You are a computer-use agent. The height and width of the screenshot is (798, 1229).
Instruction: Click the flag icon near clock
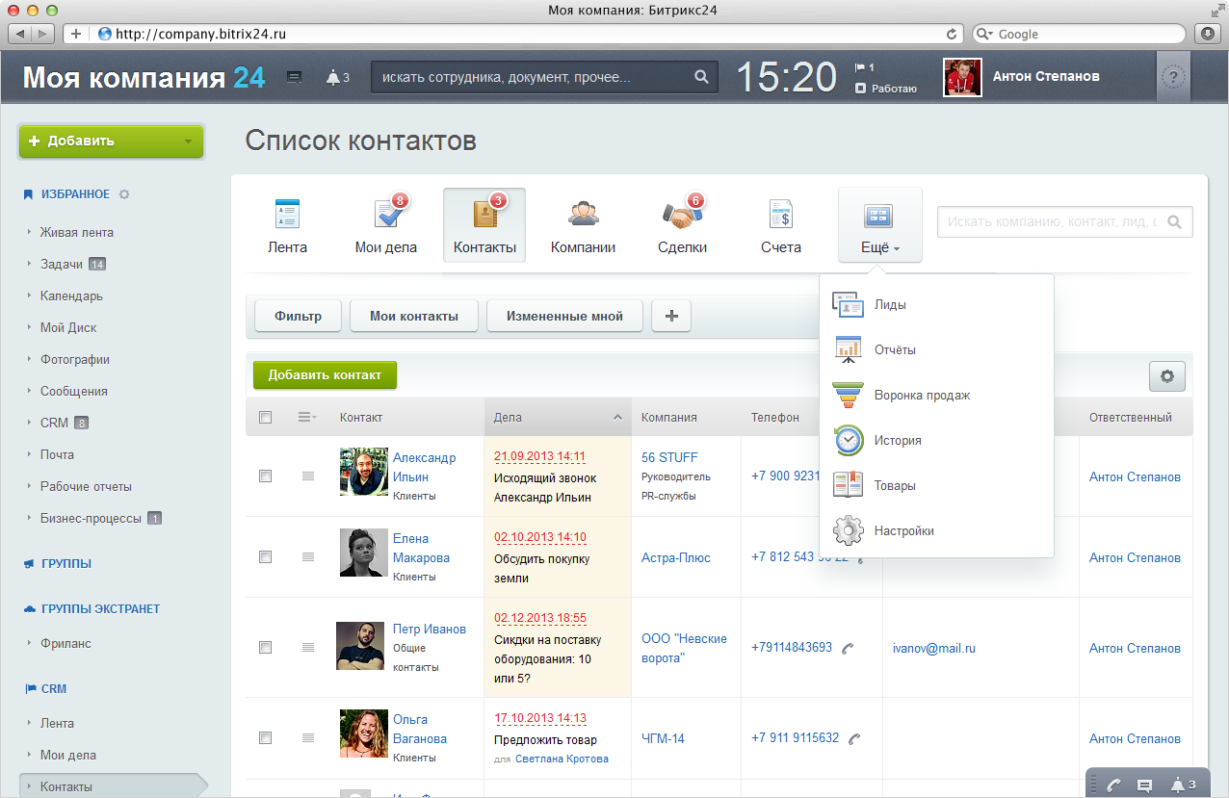point(860,68)
